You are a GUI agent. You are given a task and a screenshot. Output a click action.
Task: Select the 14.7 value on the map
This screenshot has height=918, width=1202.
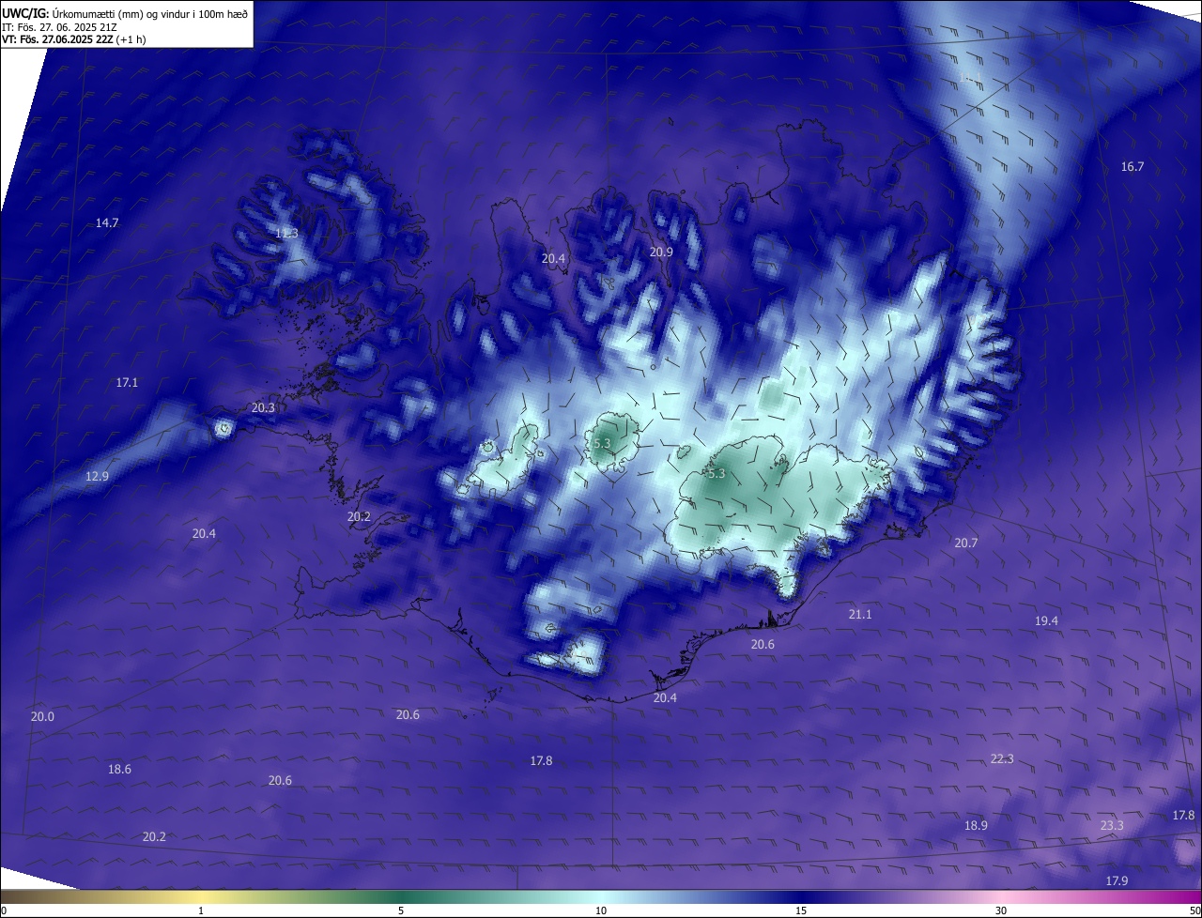(x=107, y=223)
